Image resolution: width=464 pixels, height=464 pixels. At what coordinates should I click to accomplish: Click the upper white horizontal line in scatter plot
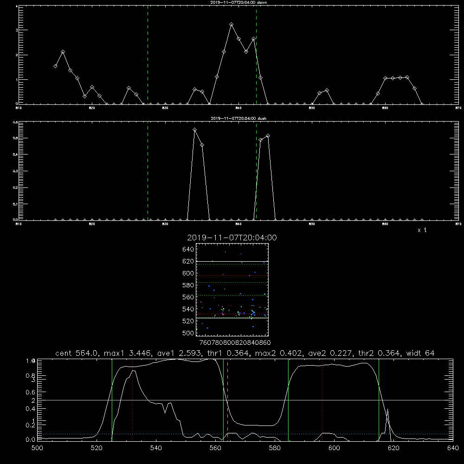pyautogui.click(x=232, y=261)
